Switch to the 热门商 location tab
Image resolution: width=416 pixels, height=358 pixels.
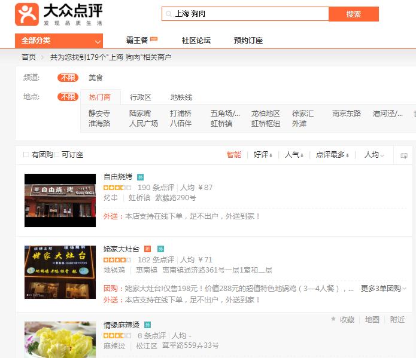coord(100,97)
